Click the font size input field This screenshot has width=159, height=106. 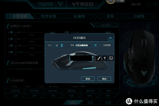57,45
